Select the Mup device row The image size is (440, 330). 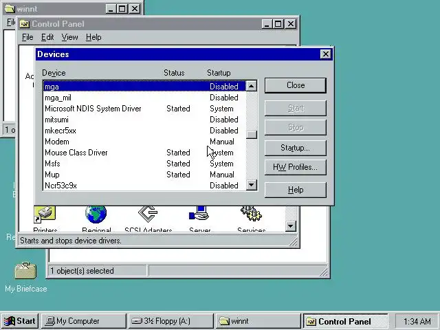[x=144, y=174]
